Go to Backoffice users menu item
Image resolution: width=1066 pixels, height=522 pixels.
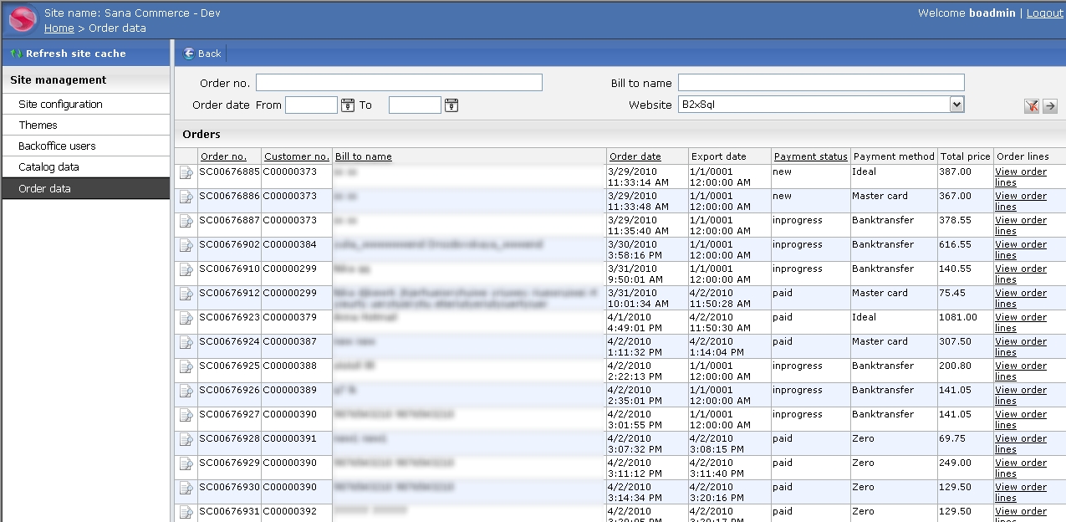[57, 146]
